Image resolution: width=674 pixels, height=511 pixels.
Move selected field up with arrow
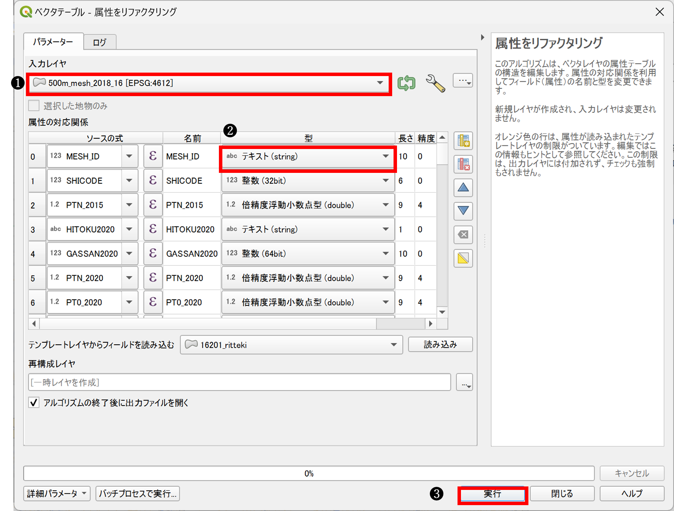[x=463, y=188]
